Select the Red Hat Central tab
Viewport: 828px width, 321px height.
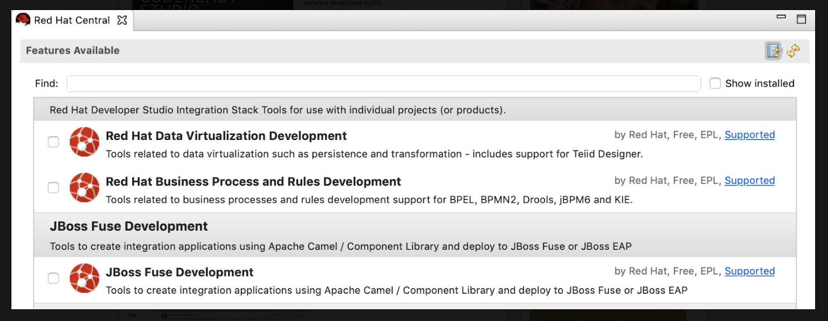pos(71,20)
